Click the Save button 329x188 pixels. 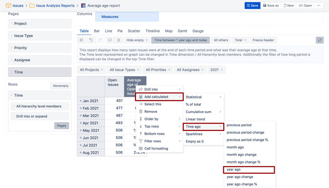252,6
